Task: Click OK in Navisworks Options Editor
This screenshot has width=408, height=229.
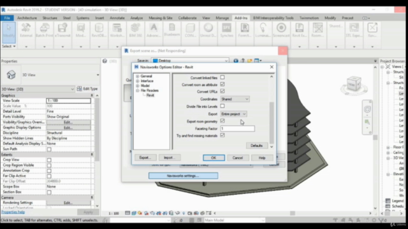Action: 214,158
